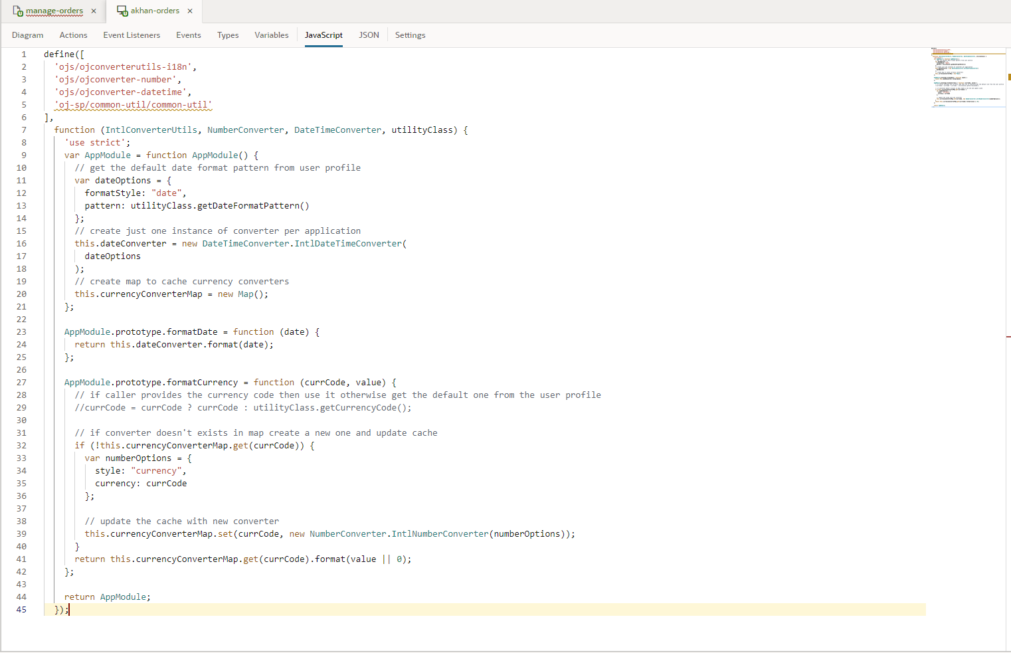Open the Variables tab
This screenshot has height=653, width=1011.
pyautogui.click(x=272, y=35)
